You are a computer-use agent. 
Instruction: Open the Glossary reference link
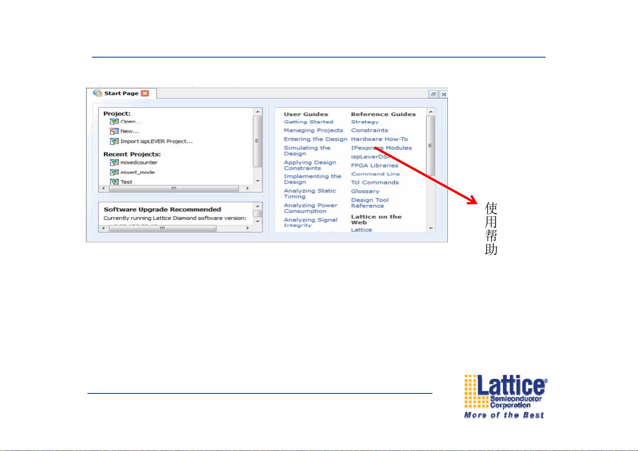pyautogui.click(x=365, y=191)
